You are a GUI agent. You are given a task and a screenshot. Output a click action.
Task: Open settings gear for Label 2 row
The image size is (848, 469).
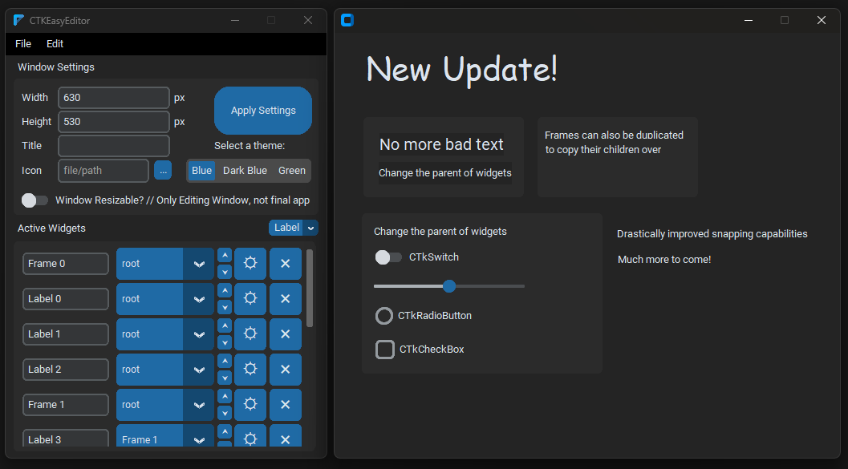tap(250, 369)
